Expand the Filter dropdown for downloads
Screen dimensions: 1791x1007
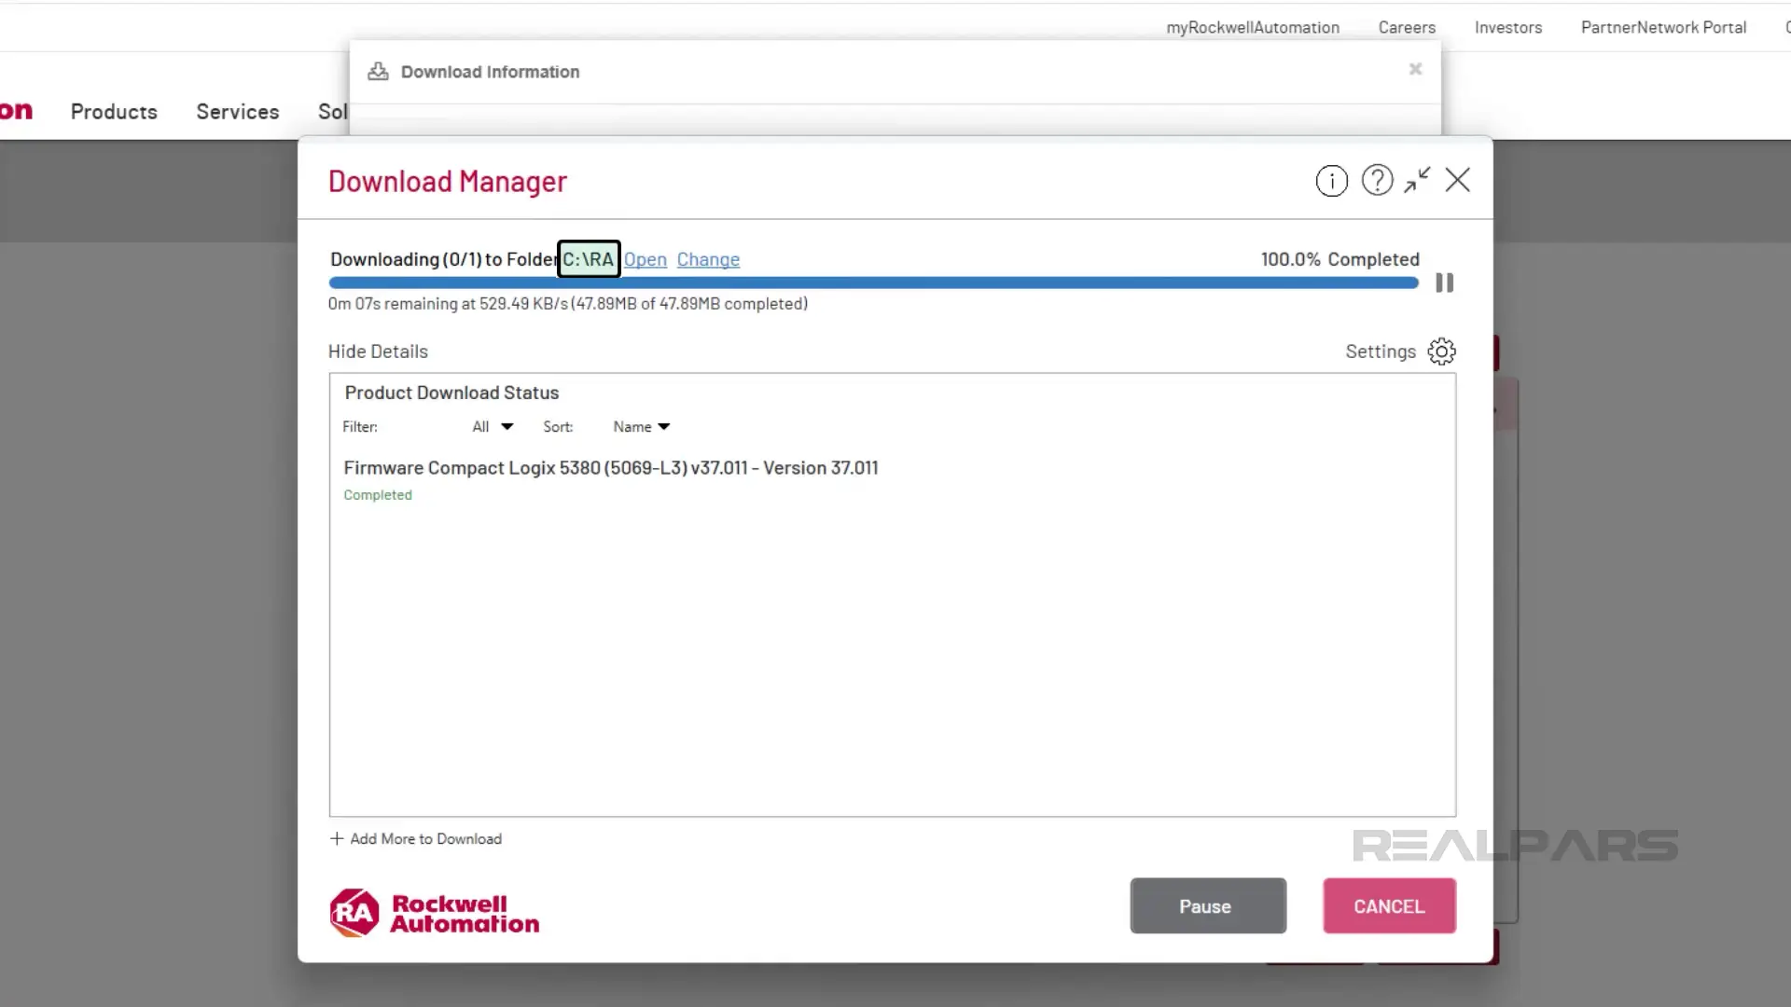pyautogui.click(x=493, y=427)
